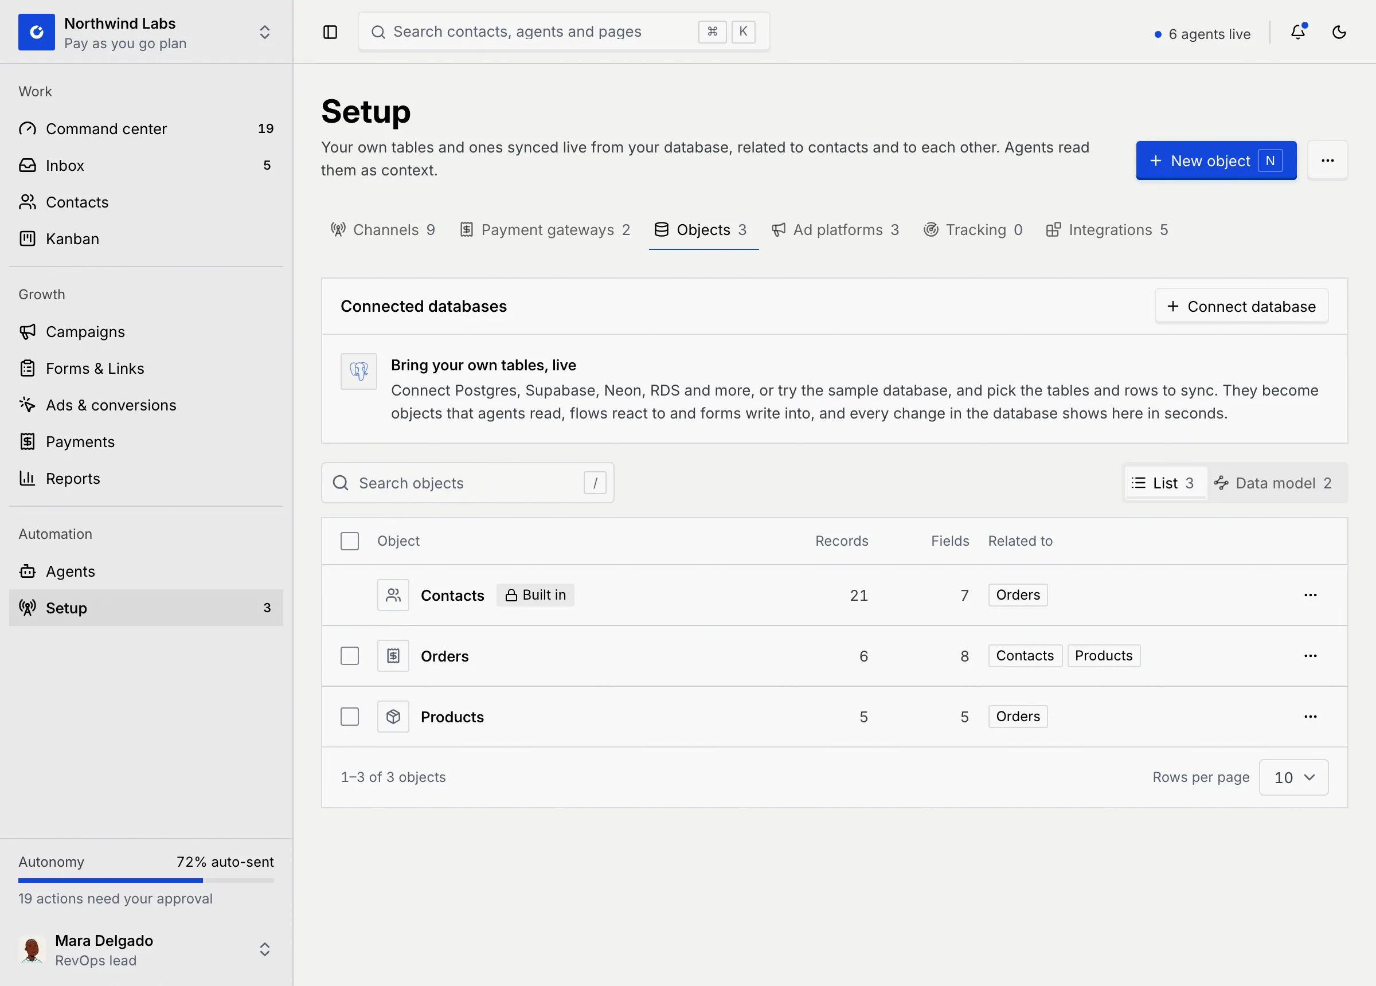Open Reports in sidebar

coord(146,478)
